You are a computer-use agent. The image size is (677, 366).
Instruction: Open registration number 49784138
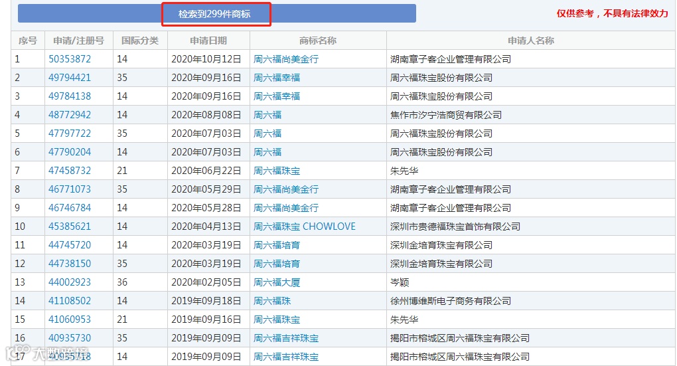click(x=70, y=96)
